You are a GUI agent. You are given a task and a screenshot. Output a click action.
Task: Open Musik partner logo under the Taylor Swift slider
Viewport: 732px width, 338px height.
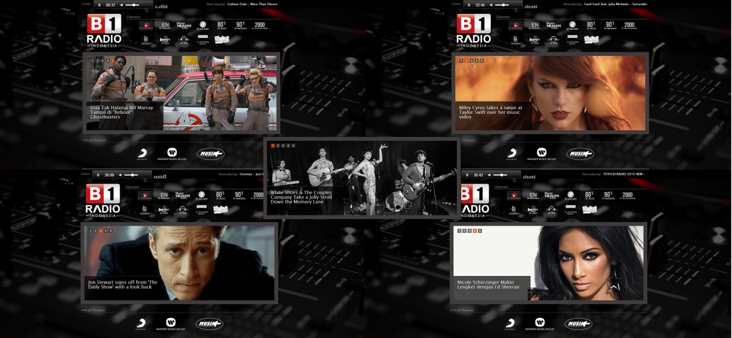(x=579, y=153)
